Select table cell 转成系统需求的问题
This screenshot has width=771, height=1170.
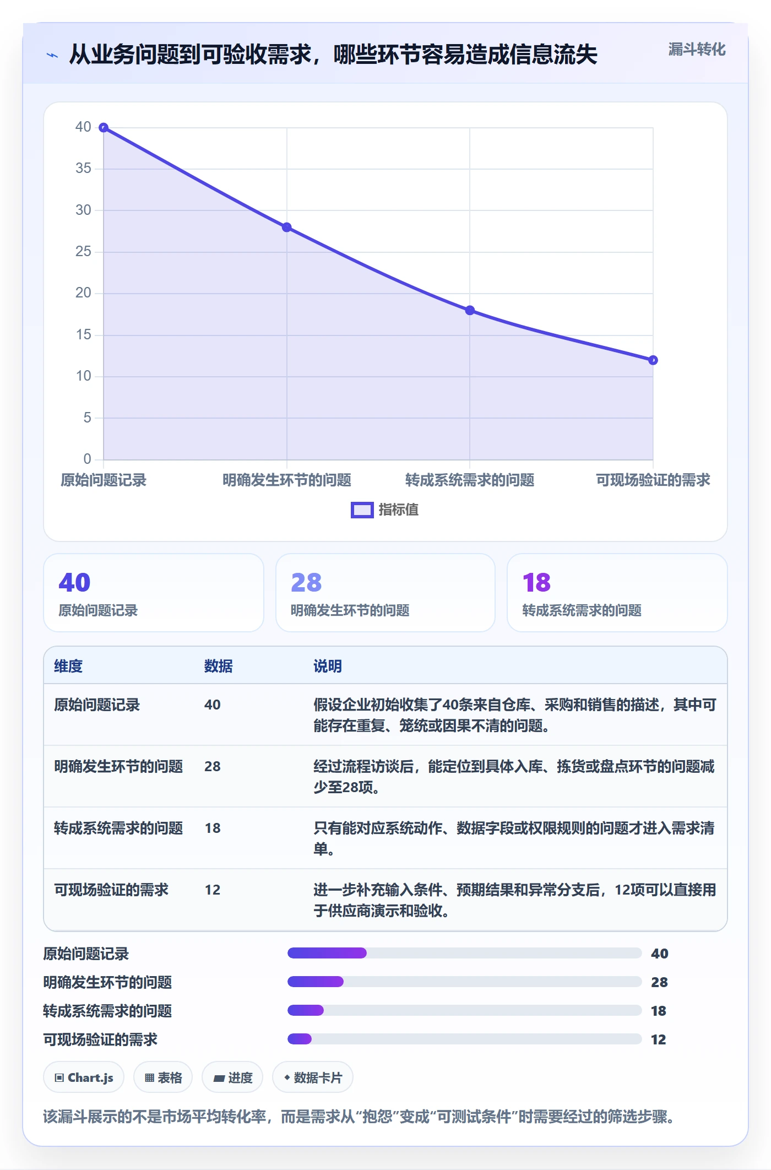tap(118, 828)
